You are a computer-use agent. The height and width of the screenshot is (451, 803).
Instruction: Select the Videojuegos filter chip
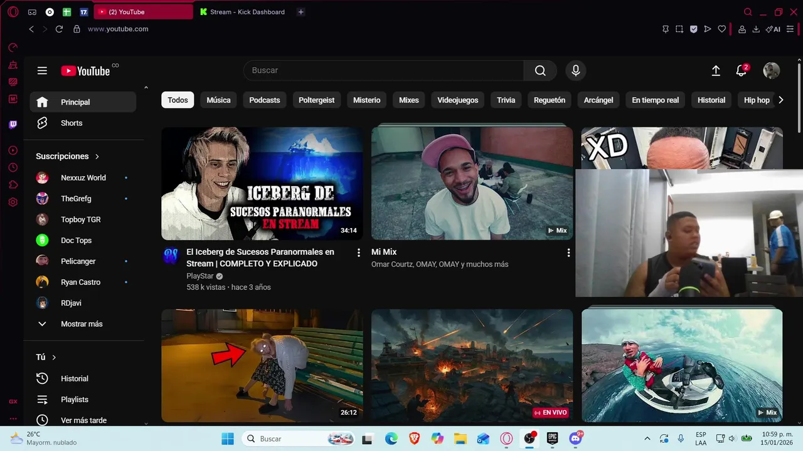[x=458, y=100]
